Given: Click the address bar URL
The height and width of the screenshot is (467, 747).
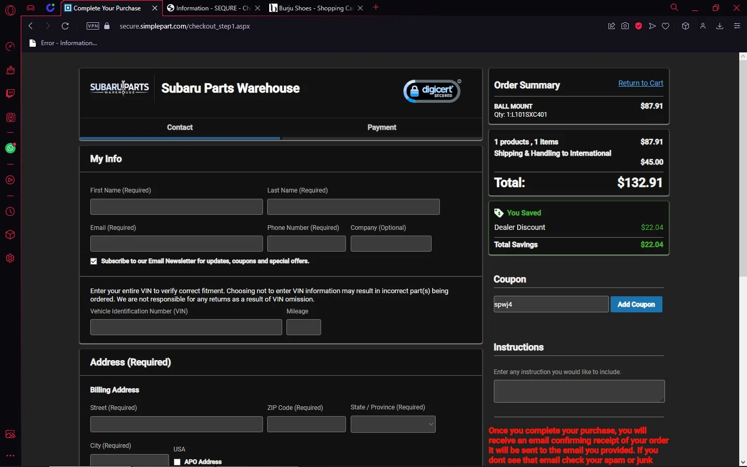Looking at the screenshot, I should (185, 26).
